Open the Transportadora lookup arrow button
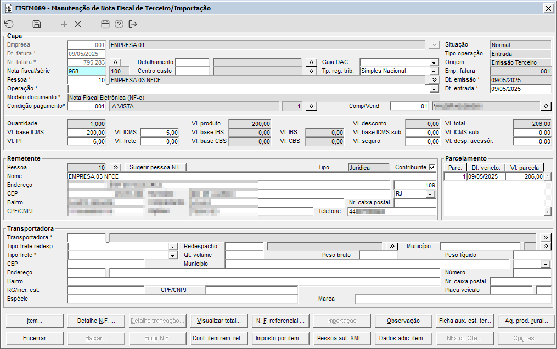This screenshot has height=349, width=557. (545, 238)
